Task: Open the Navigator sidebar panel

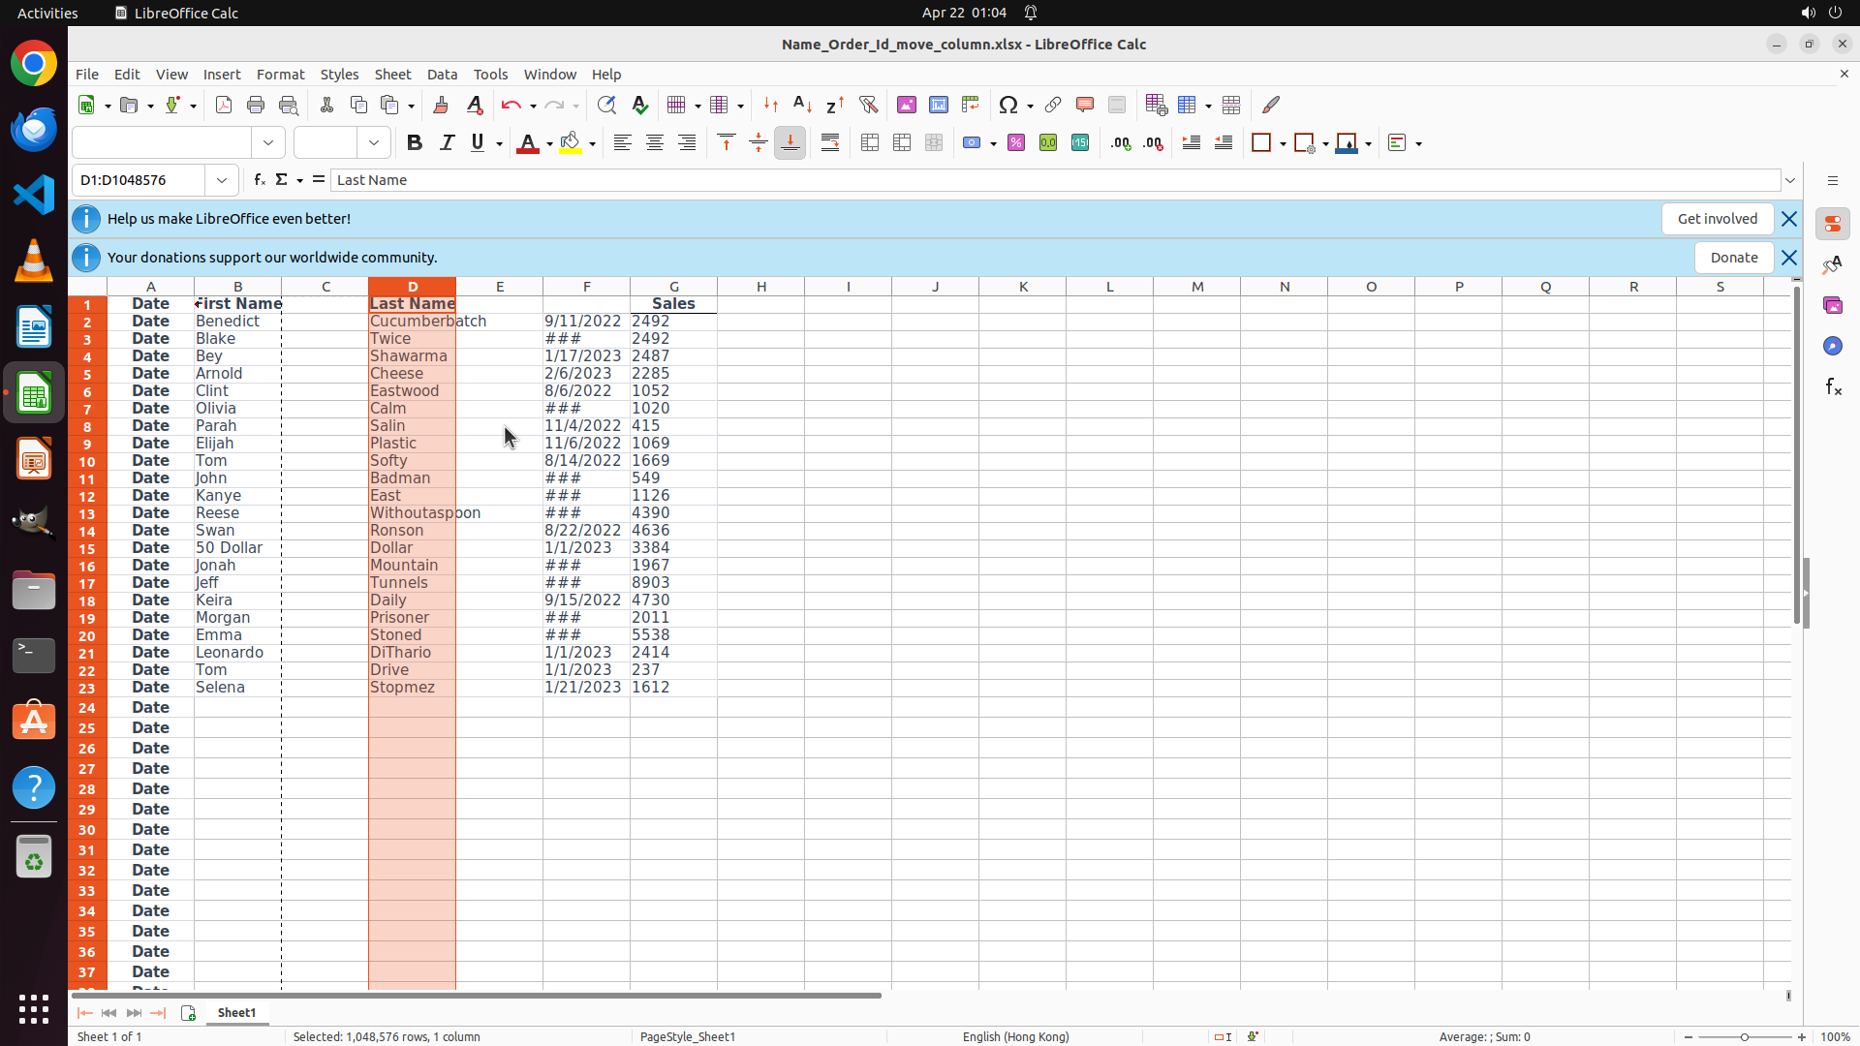Action: tap(1832, 346)
